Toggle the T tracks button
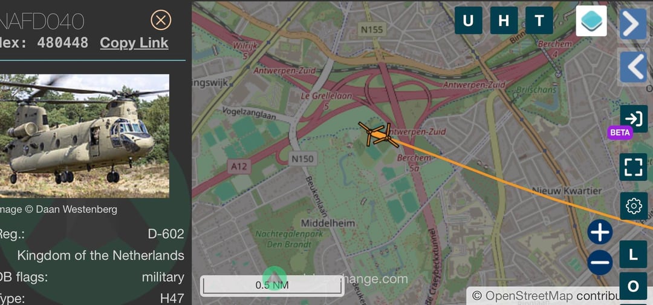Viewport: 653px width, 305px height. (x=539, y=21)
